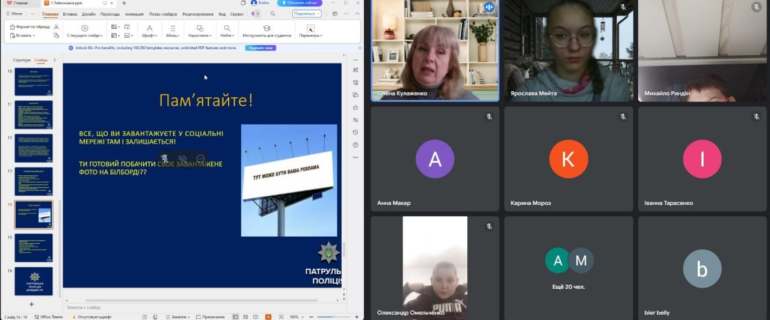Click the Cut scissors icon
This screenshot has height=320, width=770.
[x=57, y=27]
